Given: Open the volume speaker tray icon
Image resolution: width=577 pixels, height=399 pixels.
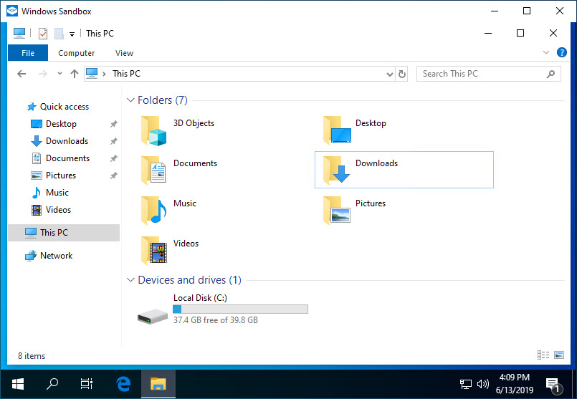Looking at the screenshot, I should point(483,384).
